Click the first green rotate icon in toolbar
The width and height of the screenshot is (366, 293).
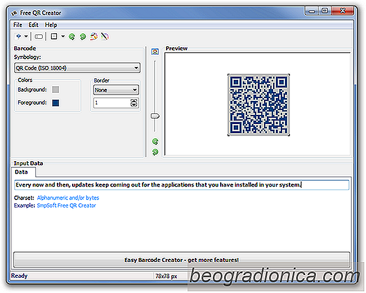pos(72,37)
